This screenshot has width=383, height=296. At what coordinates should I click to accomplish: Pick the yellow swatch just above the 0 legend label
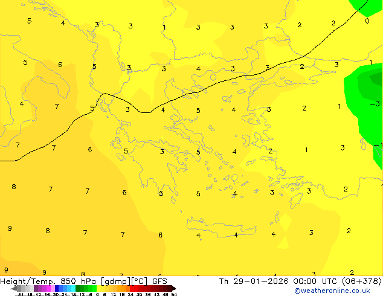pos(98,288)
